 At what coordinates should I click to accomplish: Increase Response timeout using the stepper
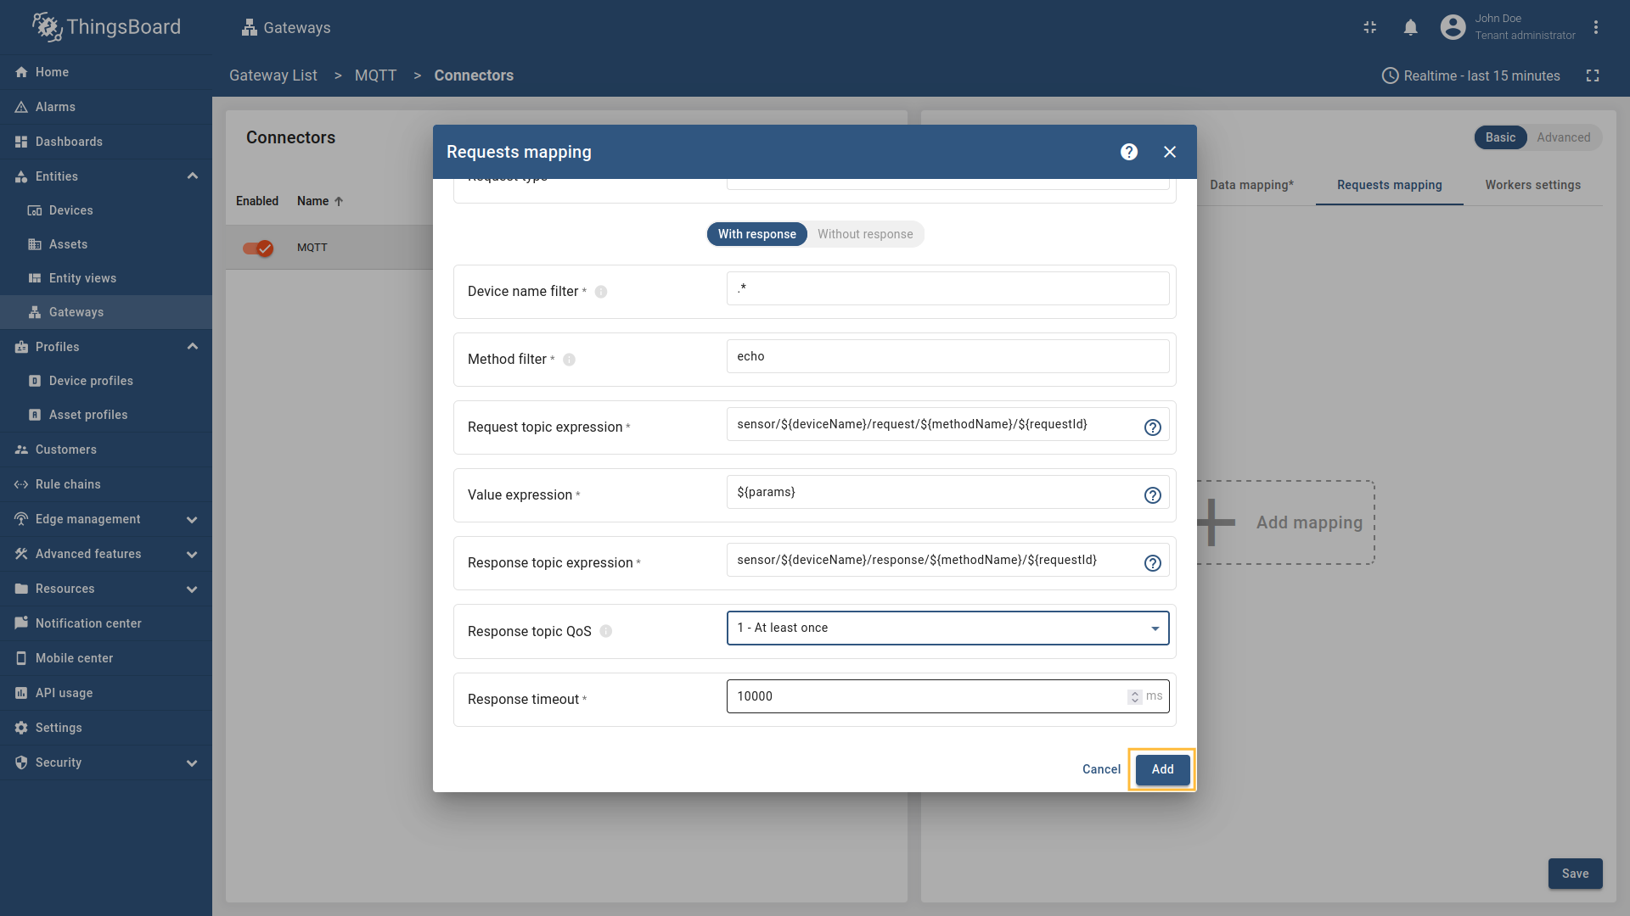click(1134, 692)
